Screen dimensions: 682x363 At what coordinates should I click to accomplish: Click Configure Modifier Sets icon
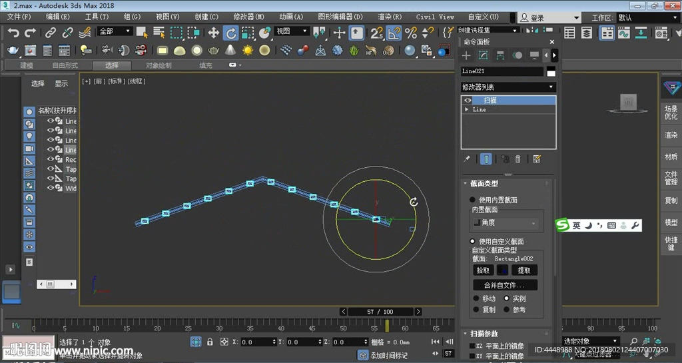click(x=537, y=159)
